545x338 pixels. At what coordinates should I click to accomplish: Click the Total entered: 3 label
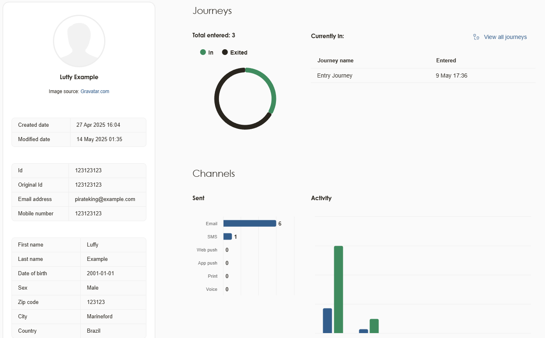tap(214, 35)
